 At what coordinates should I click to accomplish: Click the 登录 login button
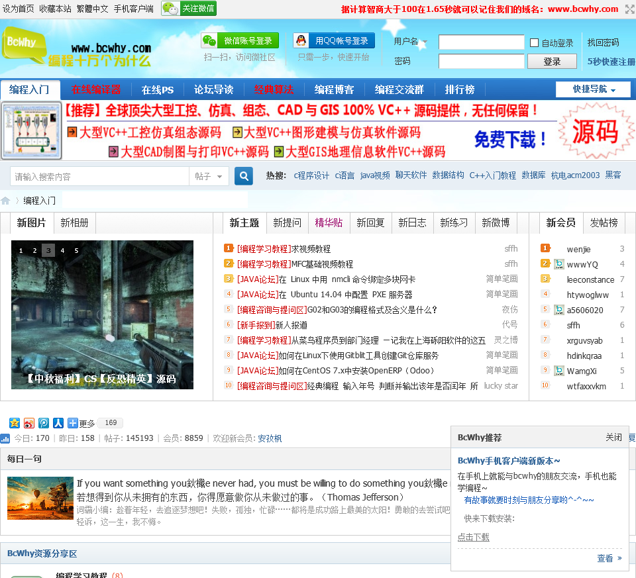click(x=552, y=62)
